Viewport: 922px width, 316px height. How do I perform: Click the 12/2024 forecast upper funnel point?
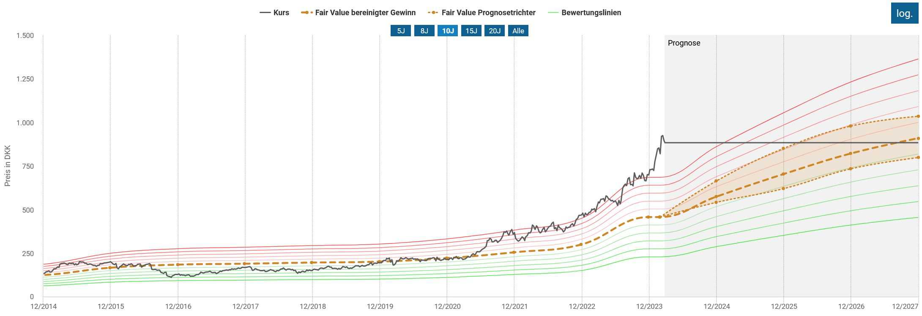tap(716, 181)
